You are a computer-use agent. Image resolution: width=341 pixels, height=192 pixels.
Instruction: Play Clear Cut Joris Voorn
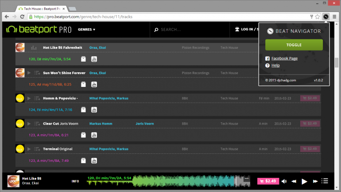point(29,124)
